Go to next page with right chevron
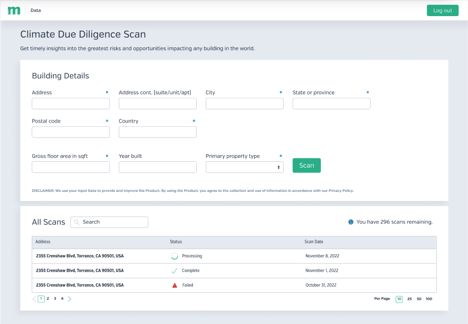The height and width of the screenshot is (324, 468). (69, 299)
